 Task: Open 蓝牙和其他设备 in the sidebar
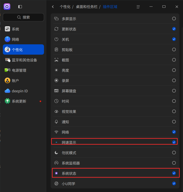(23, 60)
